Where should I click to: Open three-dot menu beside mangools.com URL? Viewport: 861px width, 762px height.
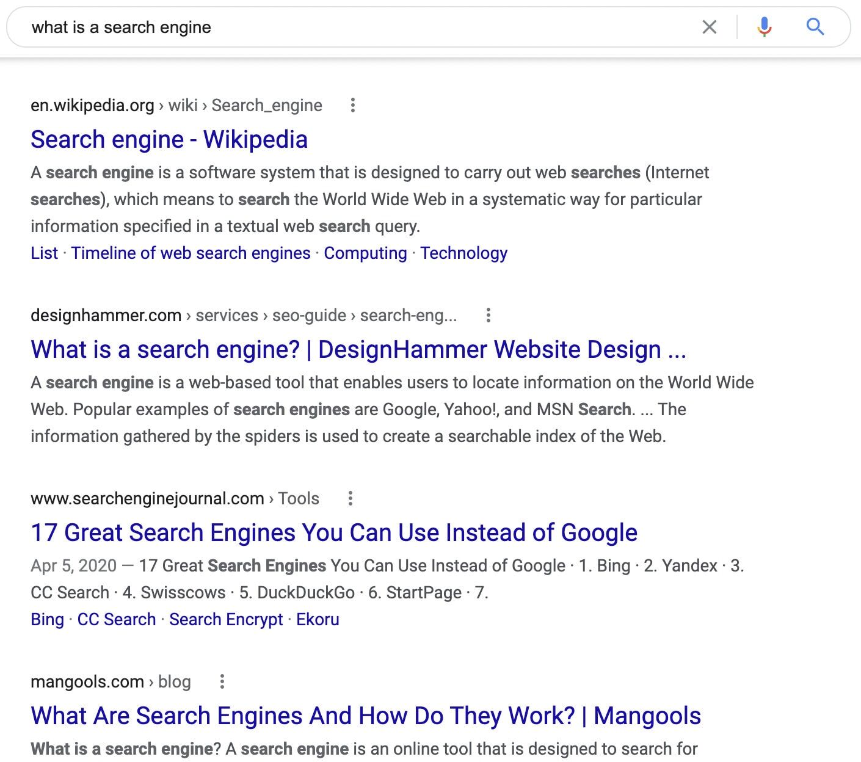[x=222, y=681]
